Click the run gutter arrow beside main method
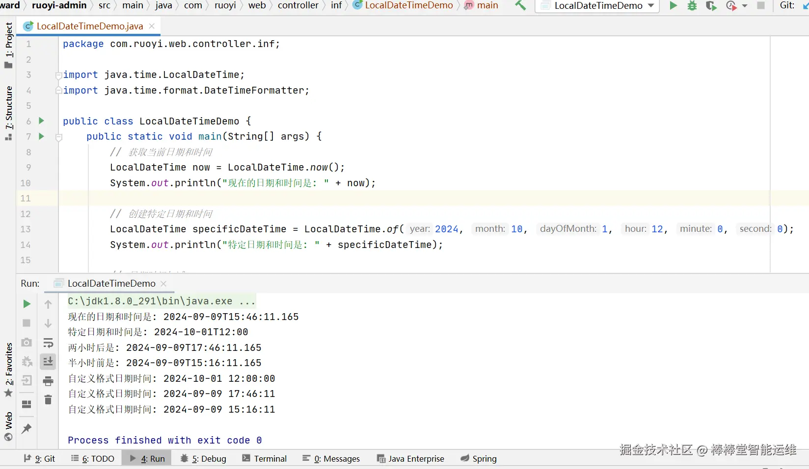Image resolution: width=809 pixels, height=469 pixels. point(42,136)
